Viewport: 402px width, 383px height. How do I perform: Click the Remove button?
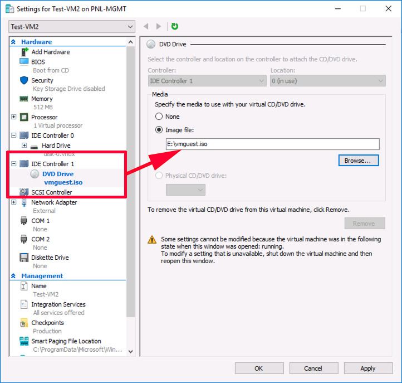[365, 224]
